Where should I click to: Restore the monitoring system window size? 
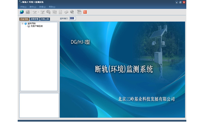(x=180, y=2)
